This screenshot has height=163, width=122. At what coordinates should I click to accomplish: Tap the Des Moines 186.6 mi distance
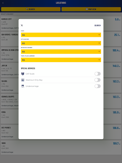coord(116,128)
